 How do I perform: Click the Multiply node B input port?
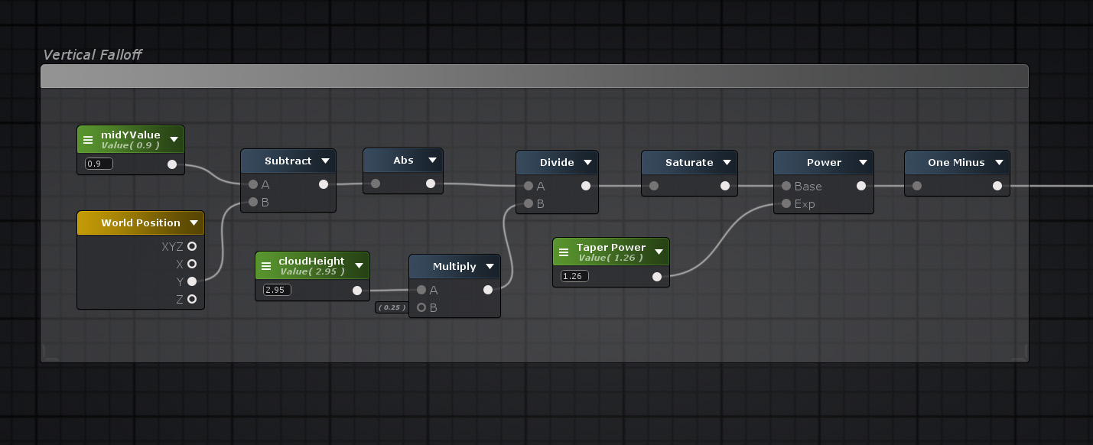[421, 307]
